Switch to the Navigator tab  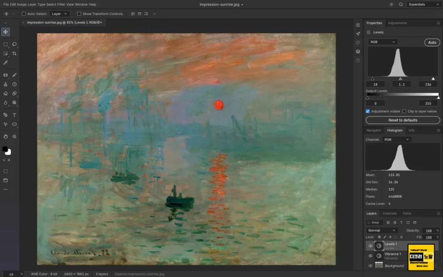pyautogui.click(x=373, y=130)
